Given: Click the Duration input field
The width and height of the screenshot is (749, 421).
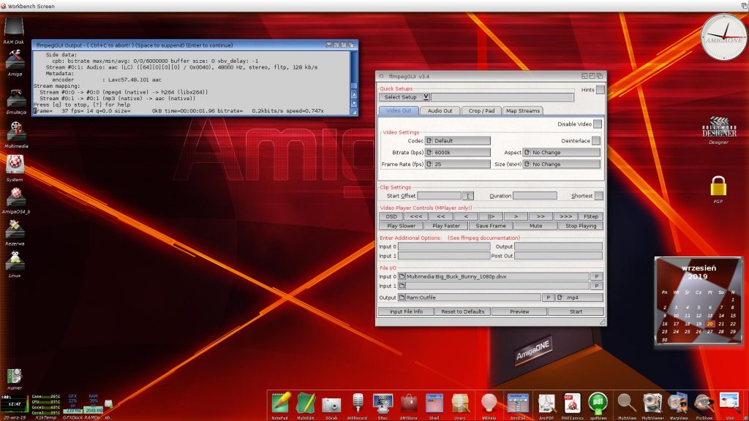Looking at the screenshot, I should [535, 196].
